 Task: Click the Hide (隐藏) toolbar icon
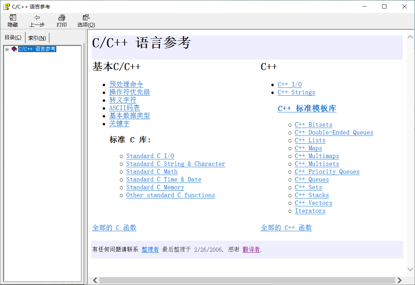12,20
